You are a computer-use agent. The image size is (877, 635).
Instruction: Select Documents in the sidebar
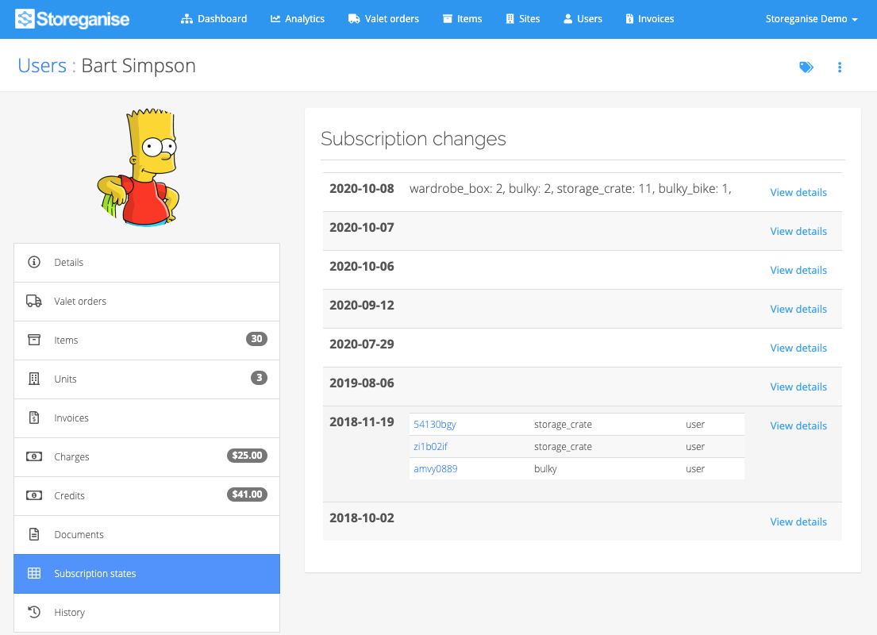147,535
